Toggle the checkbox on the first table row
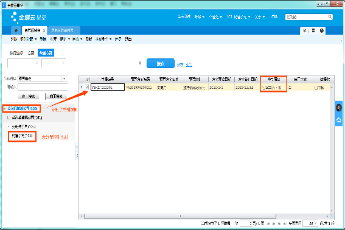This screenshot has width=345, height=230. 87,87
